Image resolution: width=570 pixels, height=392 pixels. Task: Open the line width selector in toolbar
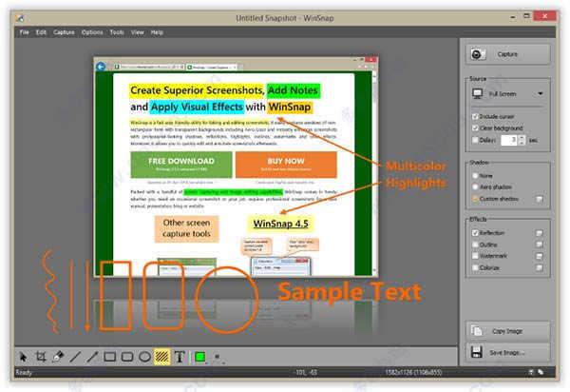tap(218, 358)
